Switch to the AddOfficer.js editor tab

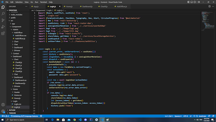(122, 6)
